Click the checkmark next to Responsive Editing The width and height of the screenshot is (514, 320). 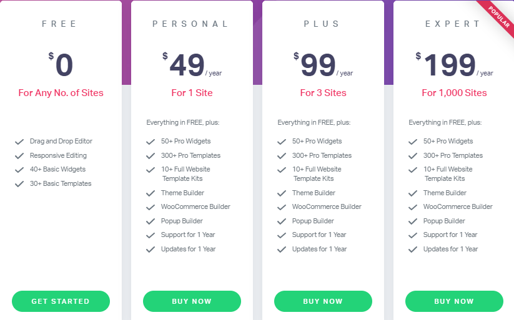[x=19, y=156]
